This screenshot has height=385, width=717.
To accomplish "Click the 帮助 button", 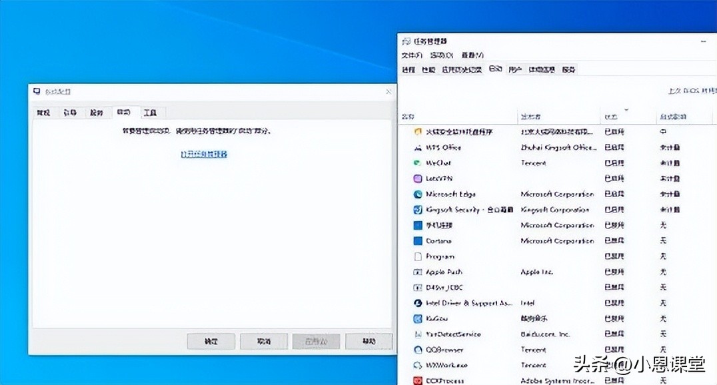I will click(x=369, y=341).
